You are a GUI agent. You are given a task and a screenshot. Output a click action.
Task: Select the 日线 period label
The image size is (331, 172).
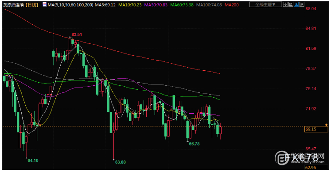tap(32, 5)
